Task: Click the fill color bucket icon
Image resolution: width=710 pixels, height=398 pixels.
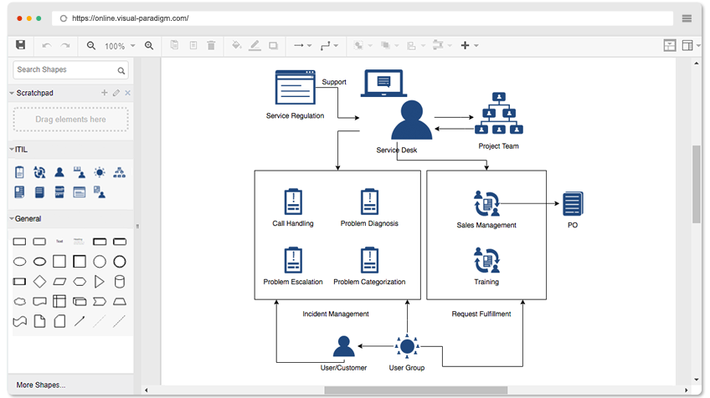Action: coord(236,45)
